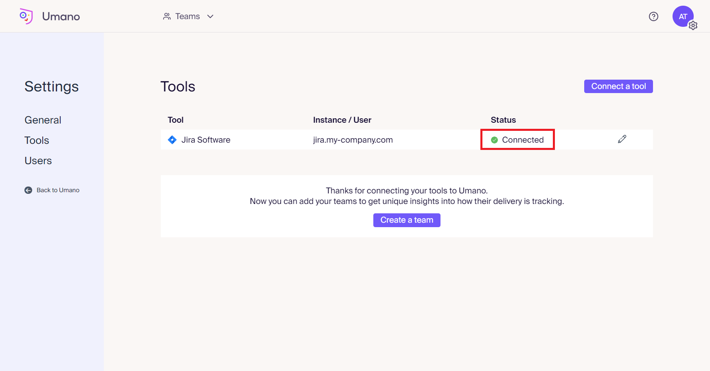Image resolution: width=710 pixels, height=371 pixels.
Task: Click the AT user avatar
Action: pos(682,16)
